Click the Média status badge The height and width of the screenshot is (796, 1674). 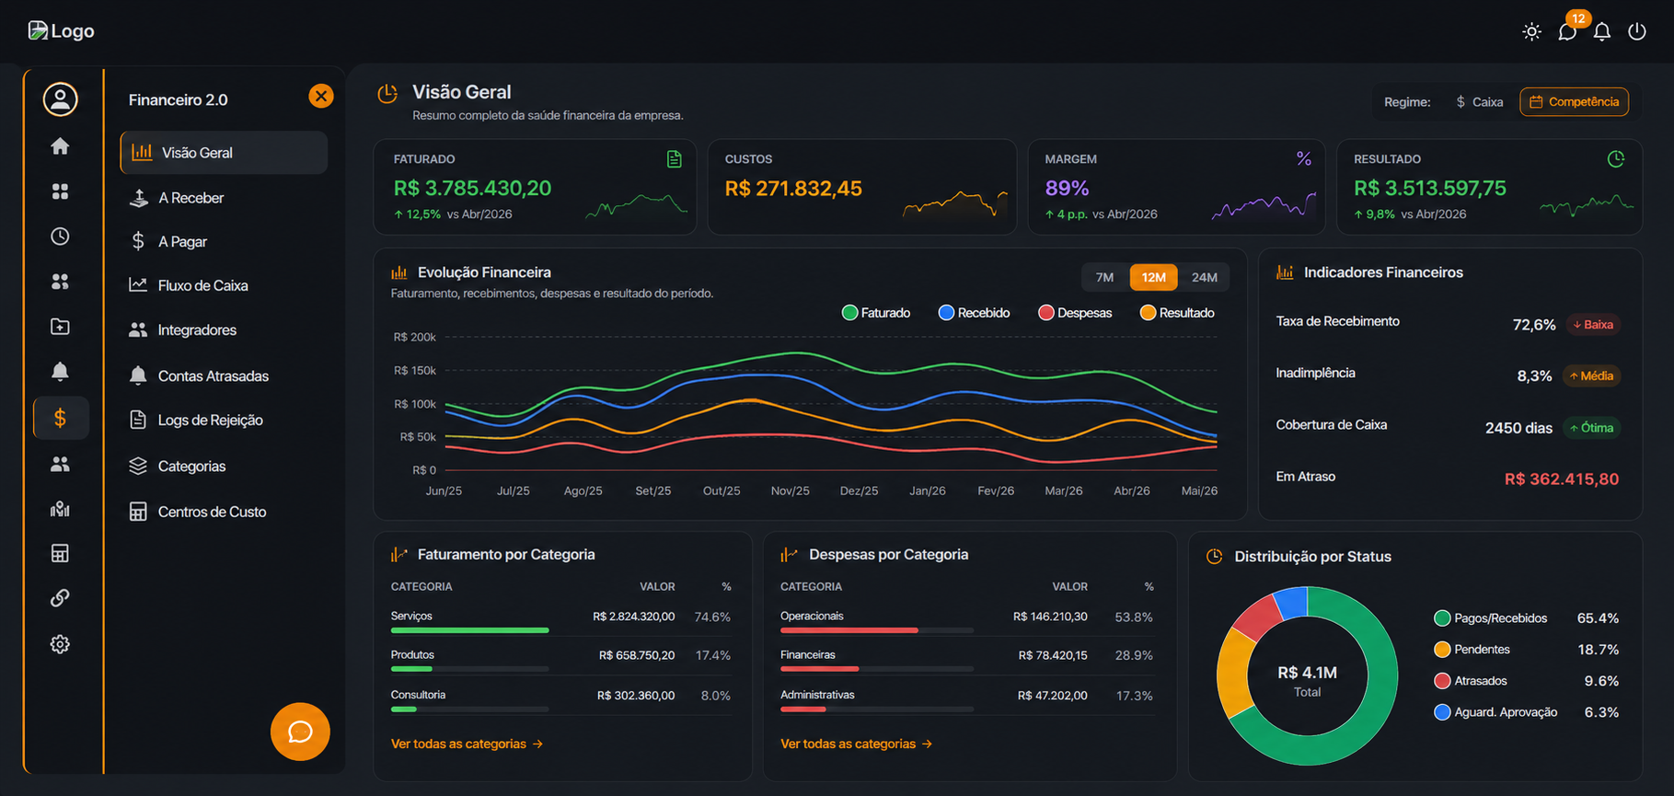[1591, 376]
